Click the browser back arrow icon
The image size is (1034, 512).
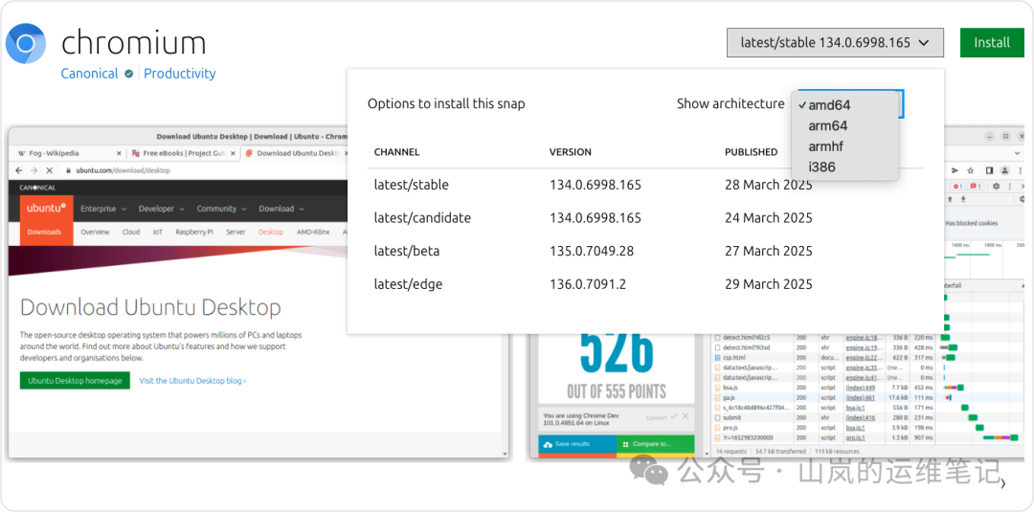(18, 170)
